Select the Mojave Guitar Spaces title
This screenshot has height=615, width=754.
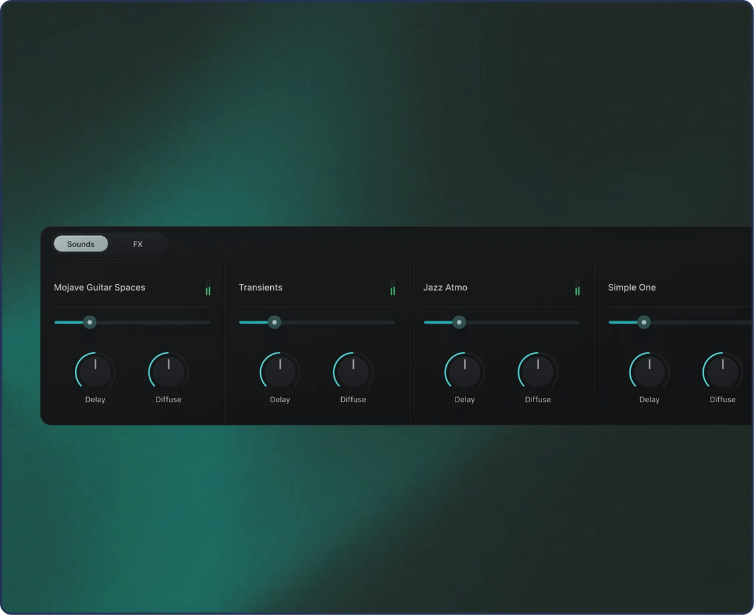[x=99, y=287]
